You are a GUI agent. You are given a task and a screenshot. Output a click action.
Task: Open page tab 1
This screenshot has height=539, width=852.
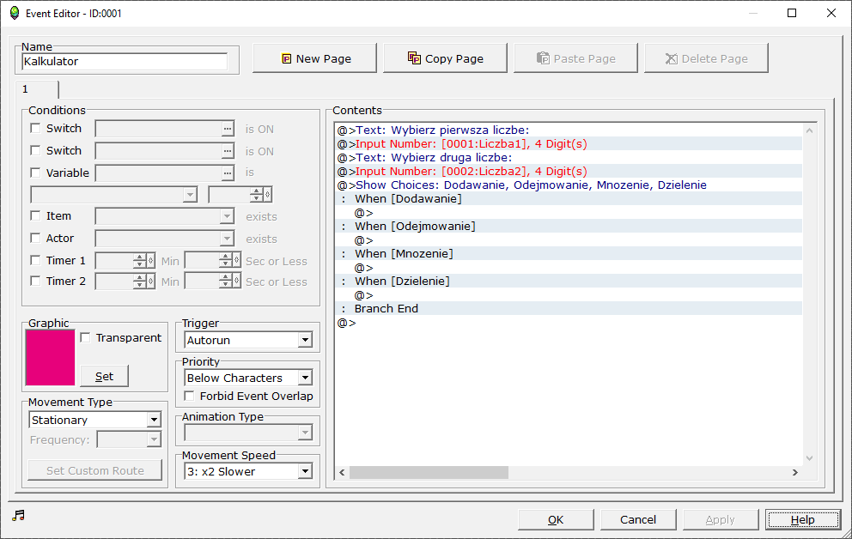click(x=36, y=89)
